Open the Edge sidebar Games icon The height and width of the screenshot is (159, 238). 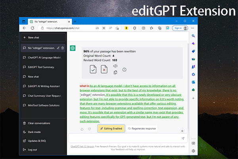pos(193,67)
